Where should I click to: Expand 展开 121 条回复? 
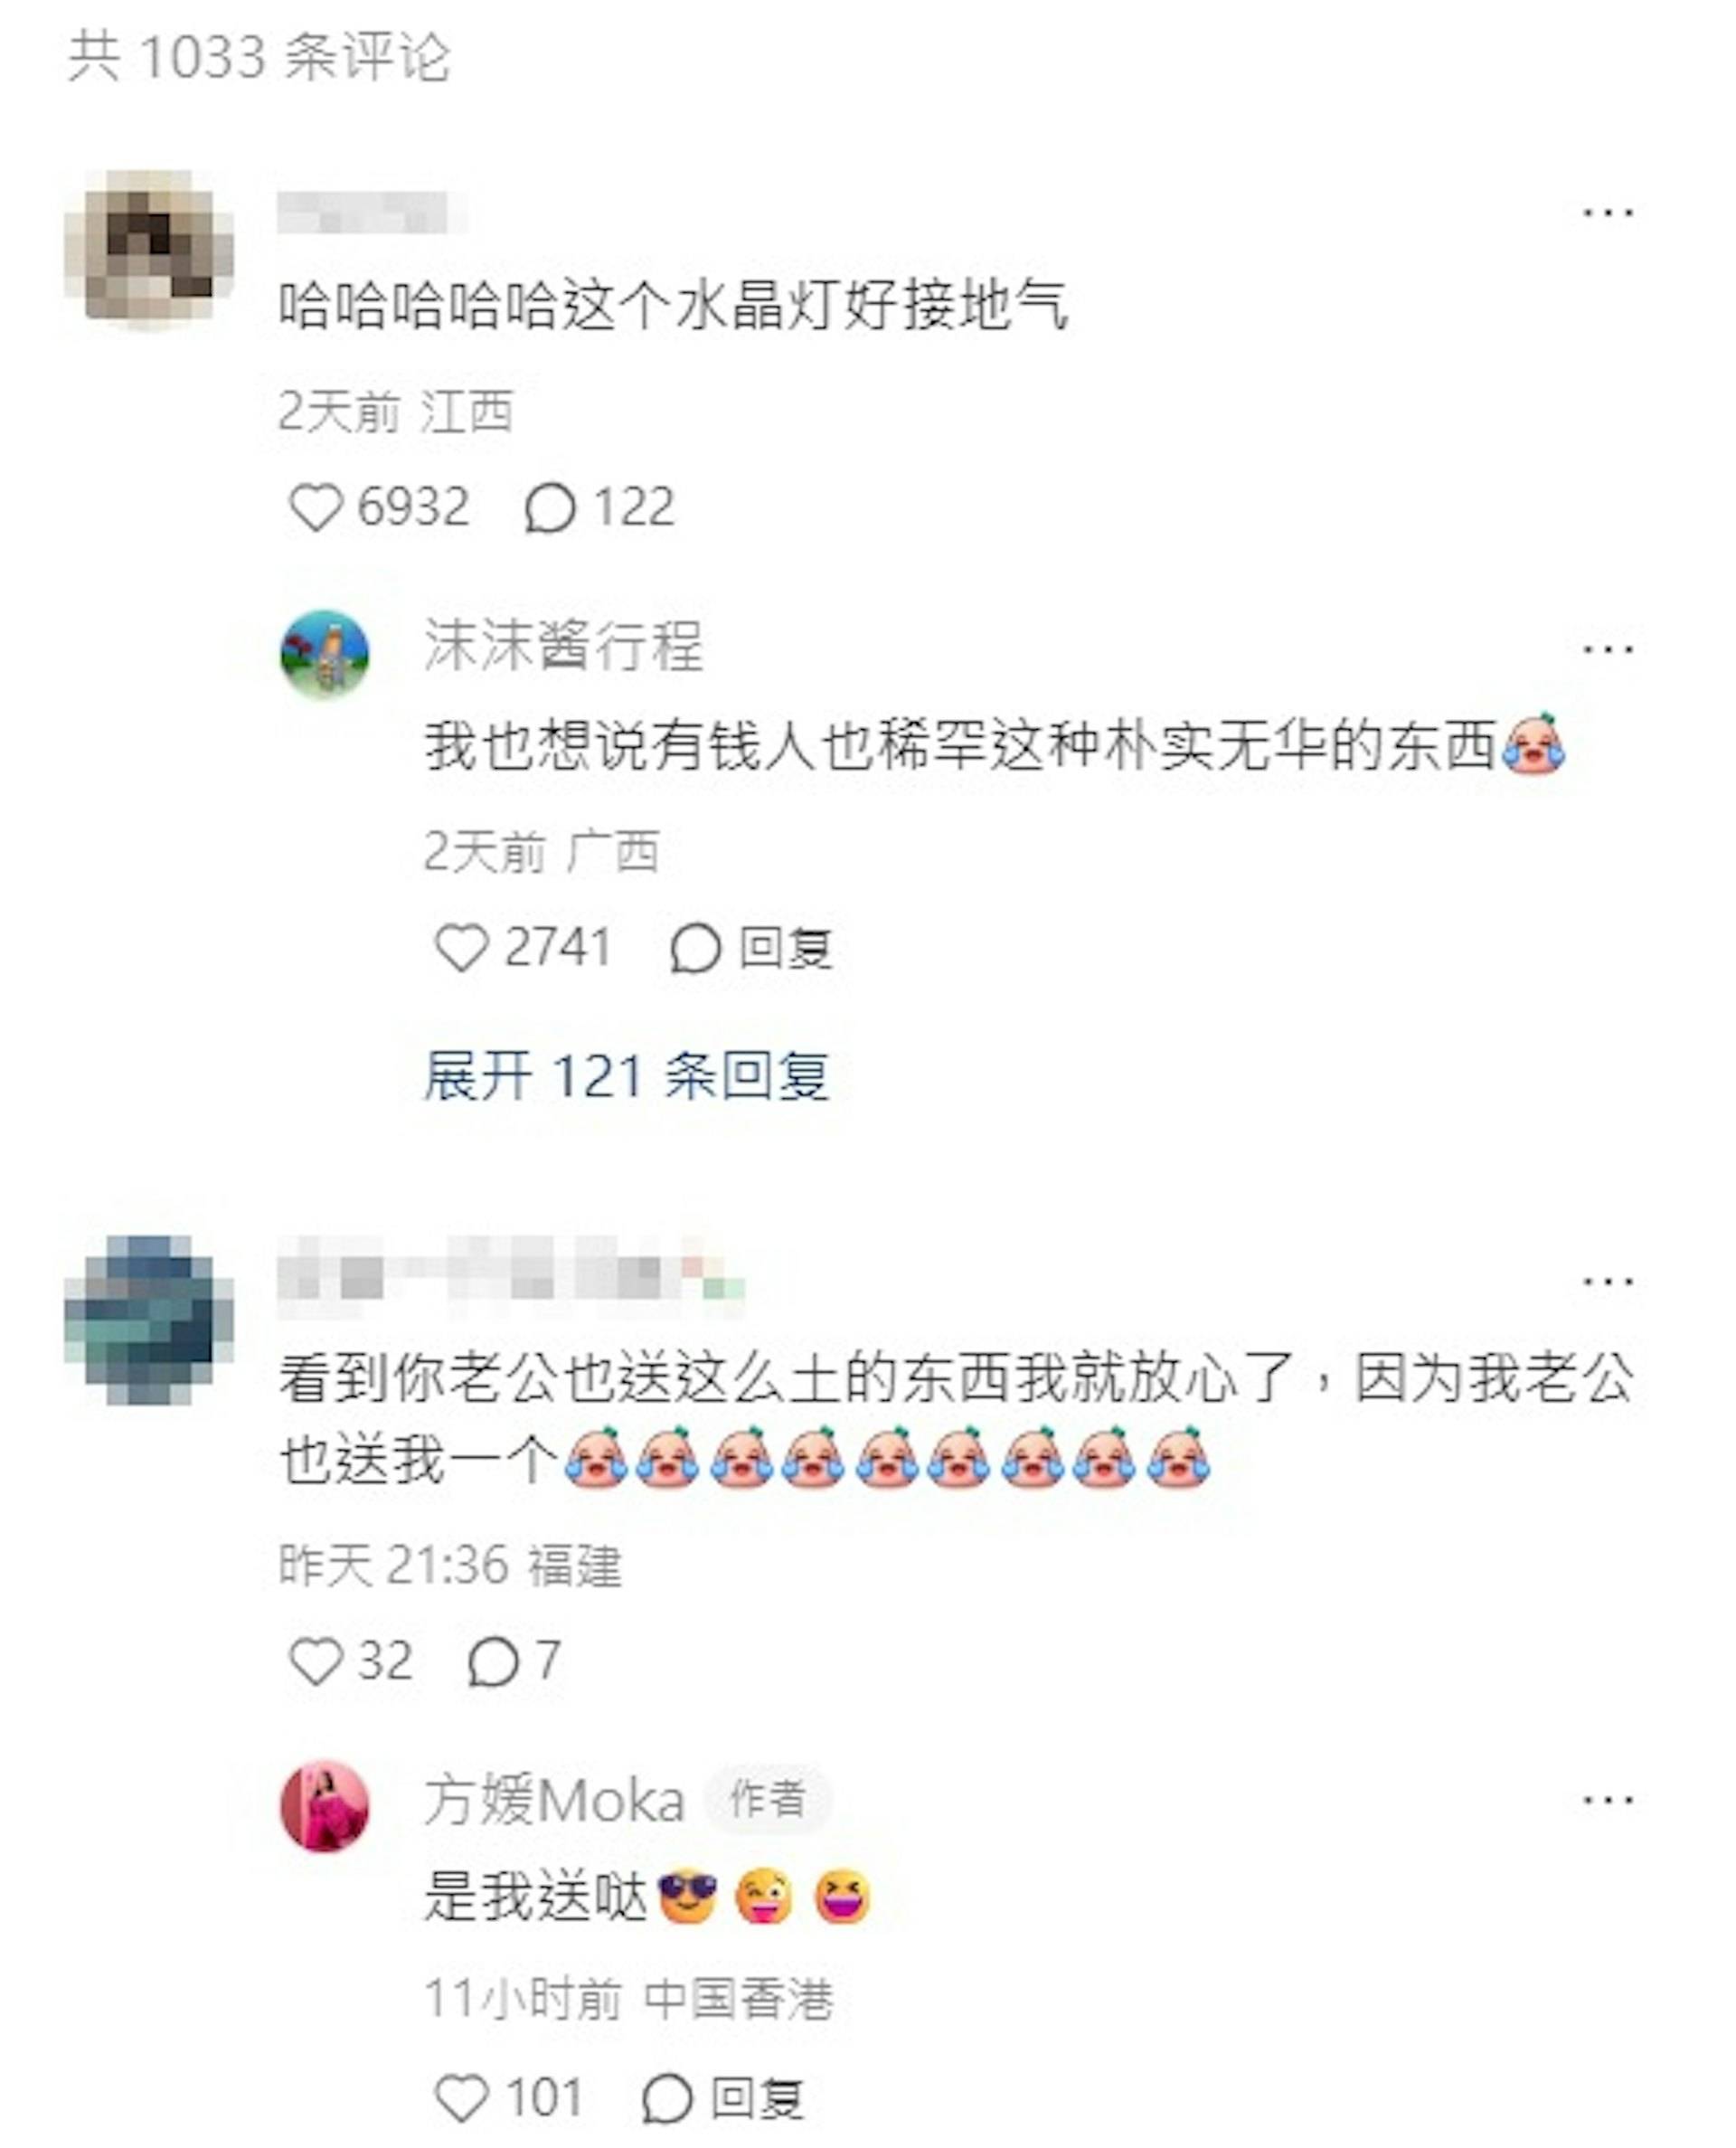click(626, 1077)
